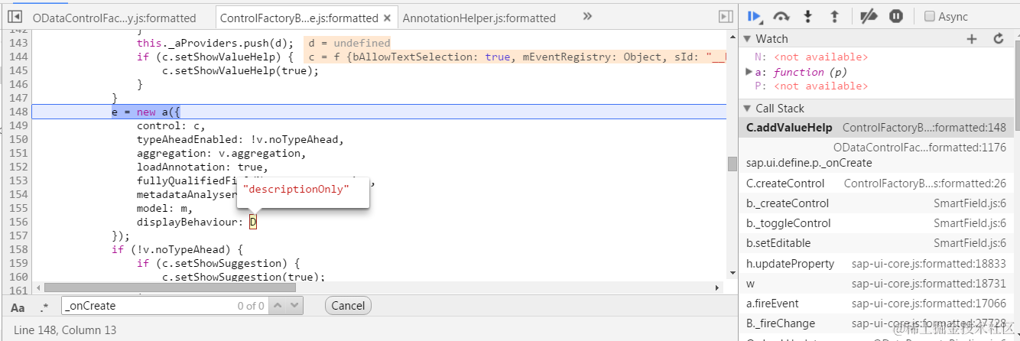1020x341 pixels.
Task: Cancel the search bar
Action: click(x=348, y=306)
